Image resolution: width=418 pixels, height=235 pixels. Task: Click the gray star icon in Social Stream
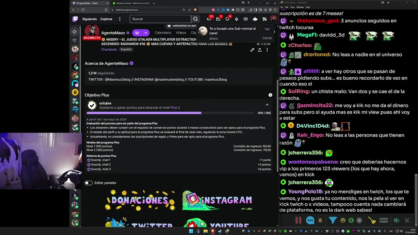359,220
